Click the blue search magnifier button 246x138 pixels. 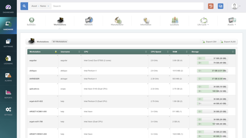click(24, 6)
